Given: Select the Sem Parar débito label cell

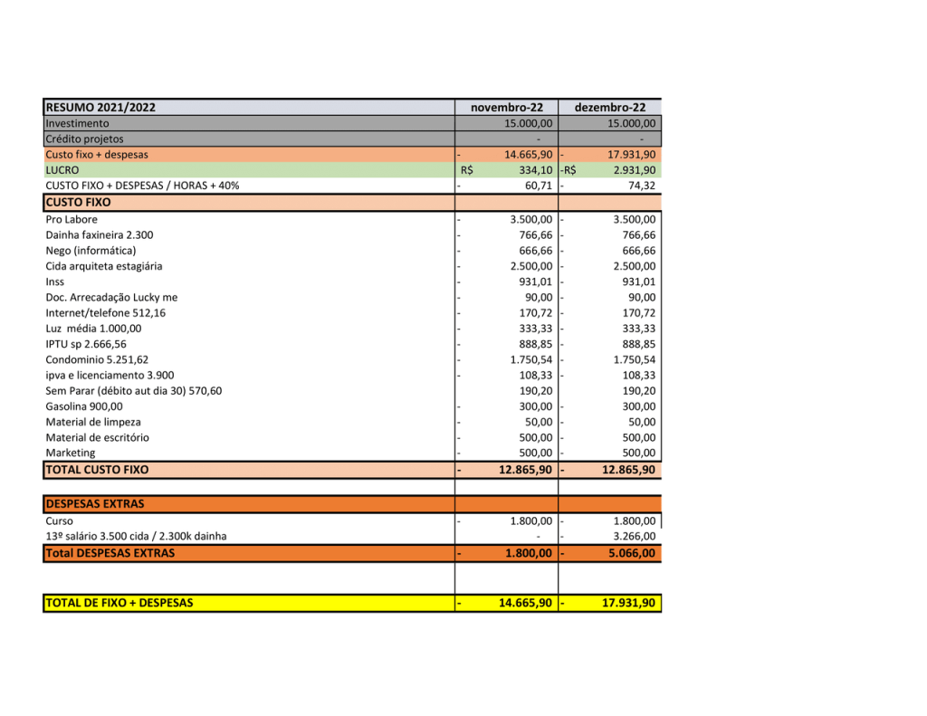Looking at the screenshot, I should [133, 391].
